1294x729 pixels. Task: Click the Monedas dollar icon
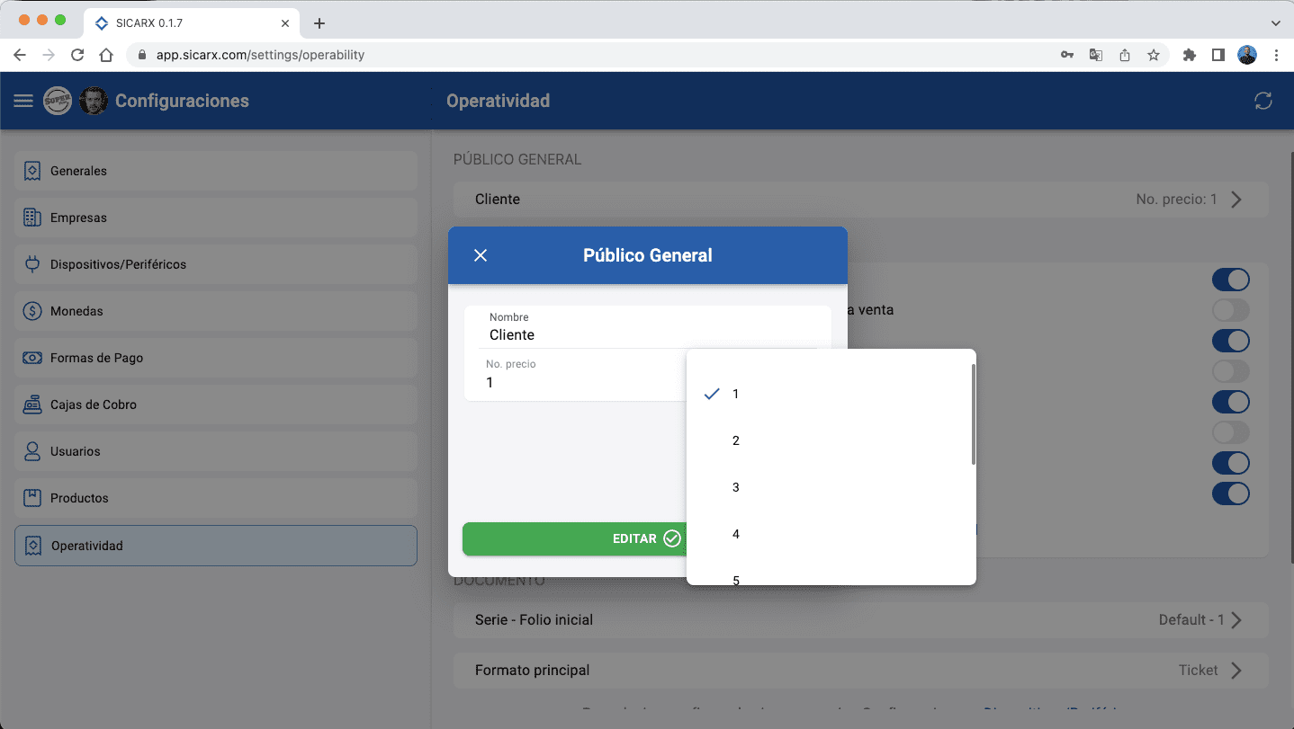tap(32, 311)
